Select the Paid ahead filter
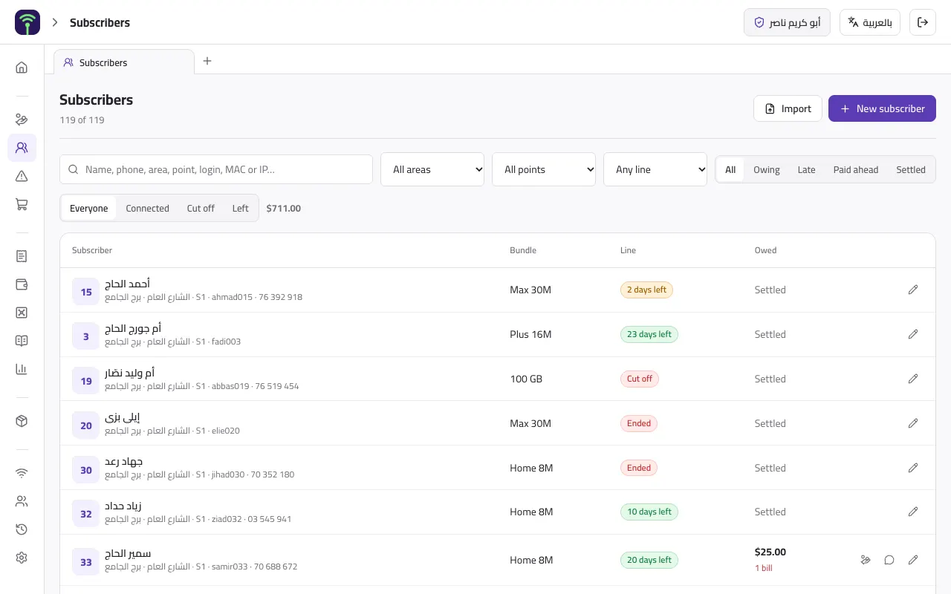The image size is (951, 594). point(856,169)
